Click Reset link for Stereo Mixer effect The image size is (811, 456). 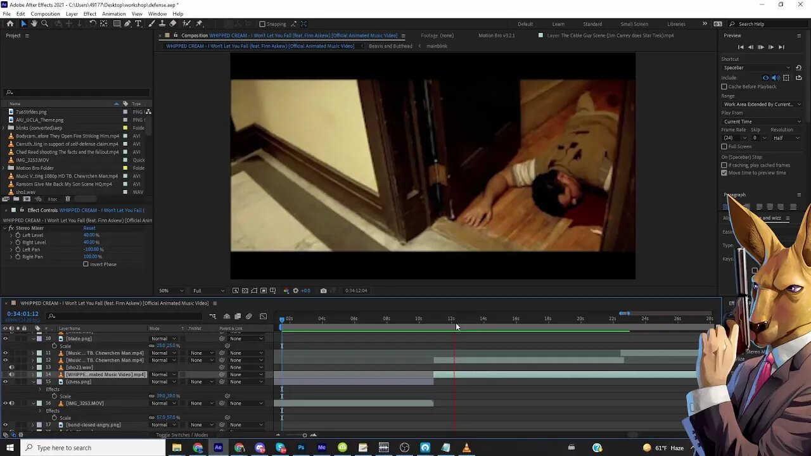(89, 228)
